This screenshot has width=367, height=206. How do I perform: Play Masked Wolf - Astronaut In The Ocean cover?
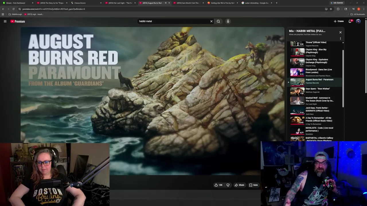[x=315, y=101]
